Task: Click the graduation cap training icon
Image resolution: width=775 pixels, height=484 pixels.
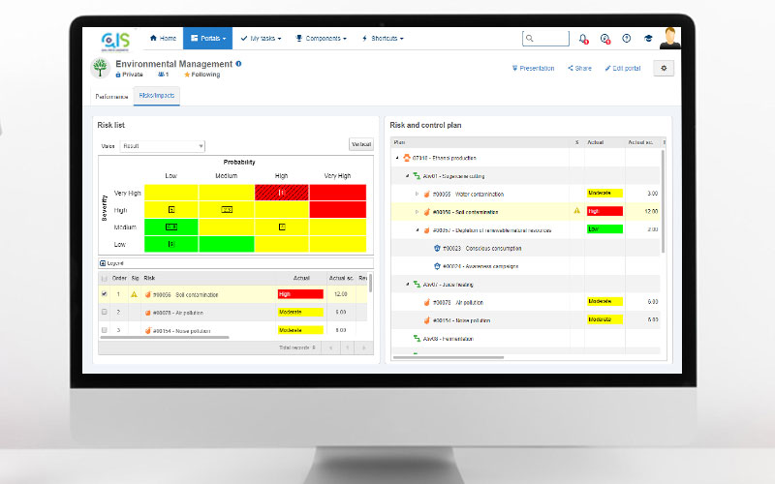Action: 648,39
